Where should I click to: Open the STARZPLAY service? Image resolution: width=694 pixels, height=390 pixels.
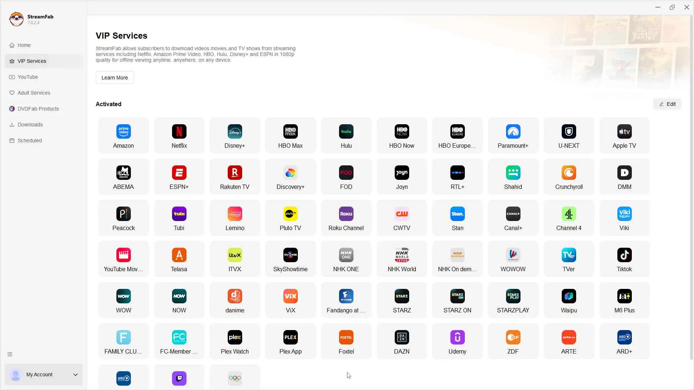513,300
